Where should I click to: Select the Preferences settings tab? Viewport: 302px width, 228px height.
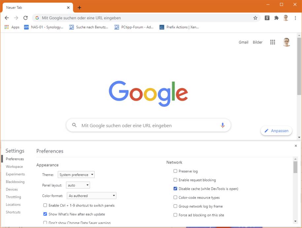pos(15,159)
